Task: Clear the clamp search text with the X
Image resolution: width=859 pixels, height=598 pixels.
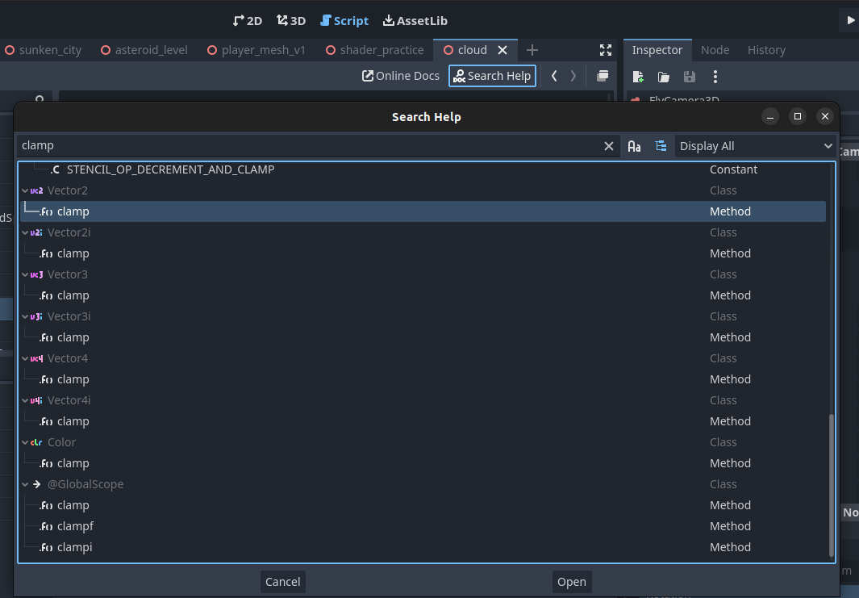Action: (x=609, y=146)
